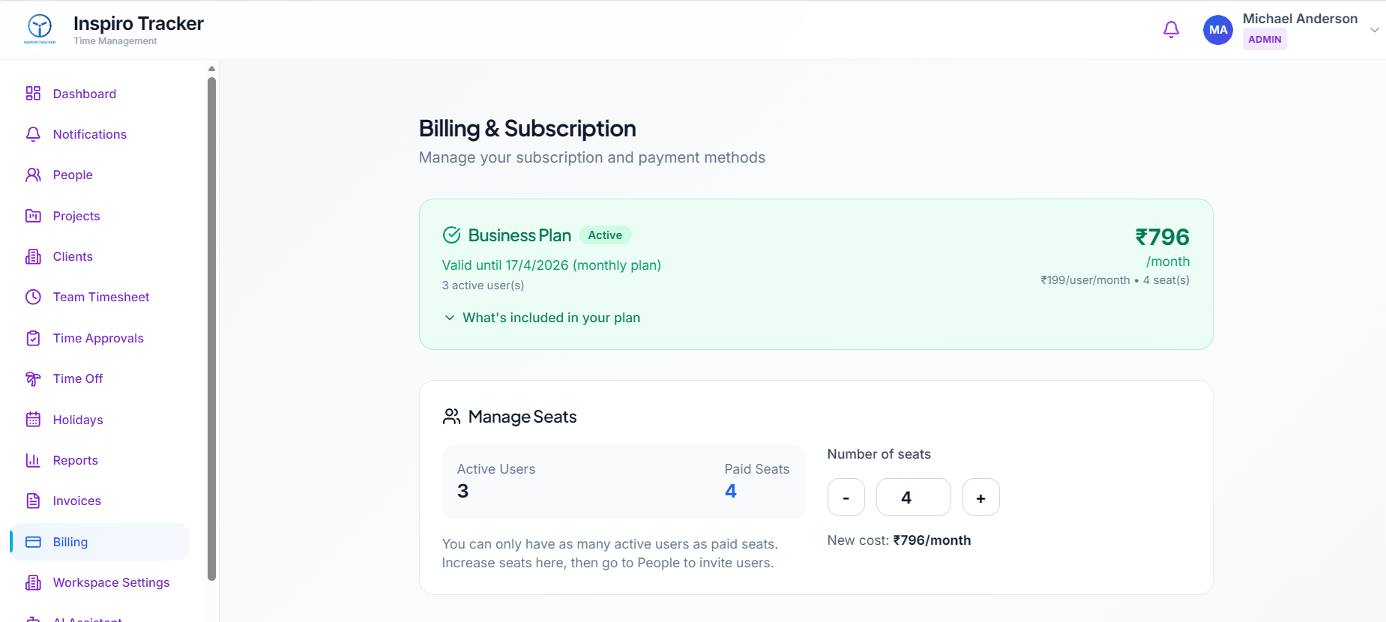Viewport: 1386px width, 622px height.
Task: Switch to the Invoices section
Action: click(x=76, y=501)
